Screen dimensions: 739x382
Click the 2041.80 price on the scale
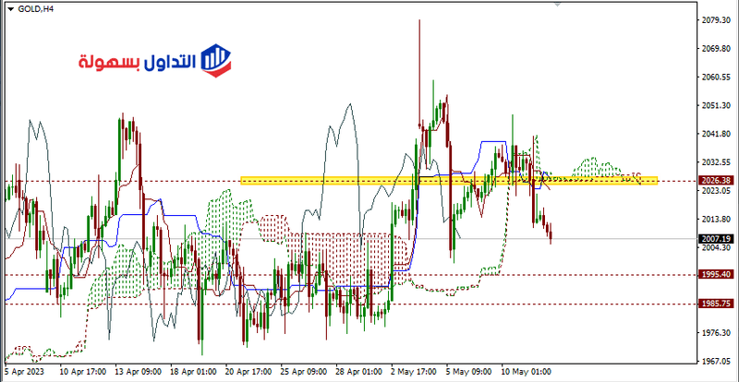pos(716,134)
